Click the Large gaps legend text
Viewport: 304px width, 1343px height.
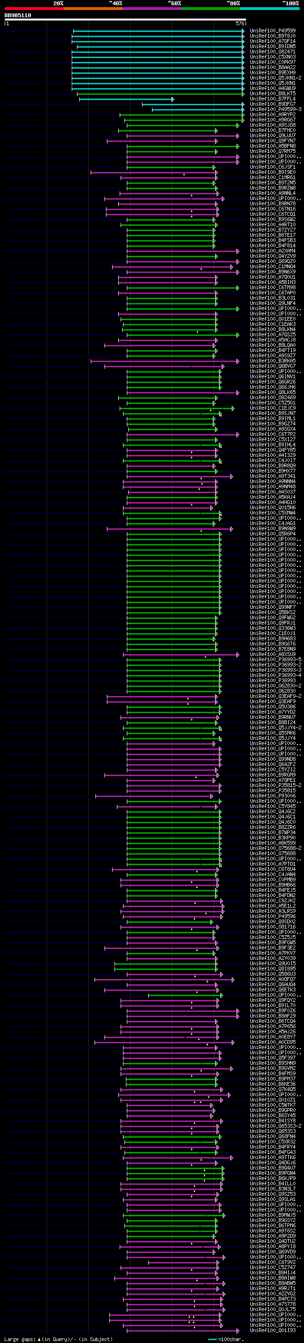[20, 1339]
